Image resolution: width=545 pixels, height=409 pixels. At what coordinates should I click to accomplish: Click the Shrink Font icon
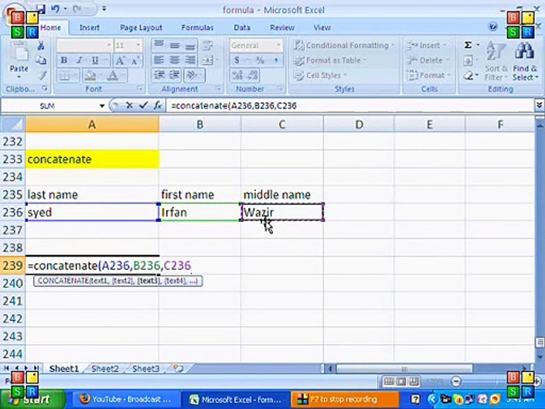(x=135, y=60)
